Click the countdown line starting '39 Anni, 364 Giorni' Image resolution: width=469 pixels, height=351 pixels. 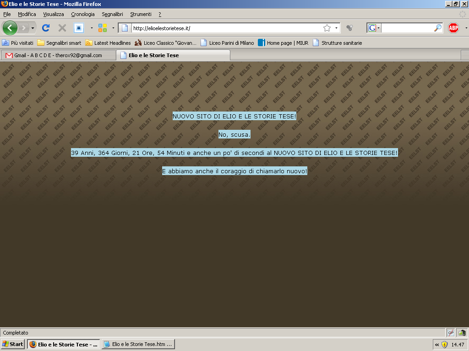point(234,153)
